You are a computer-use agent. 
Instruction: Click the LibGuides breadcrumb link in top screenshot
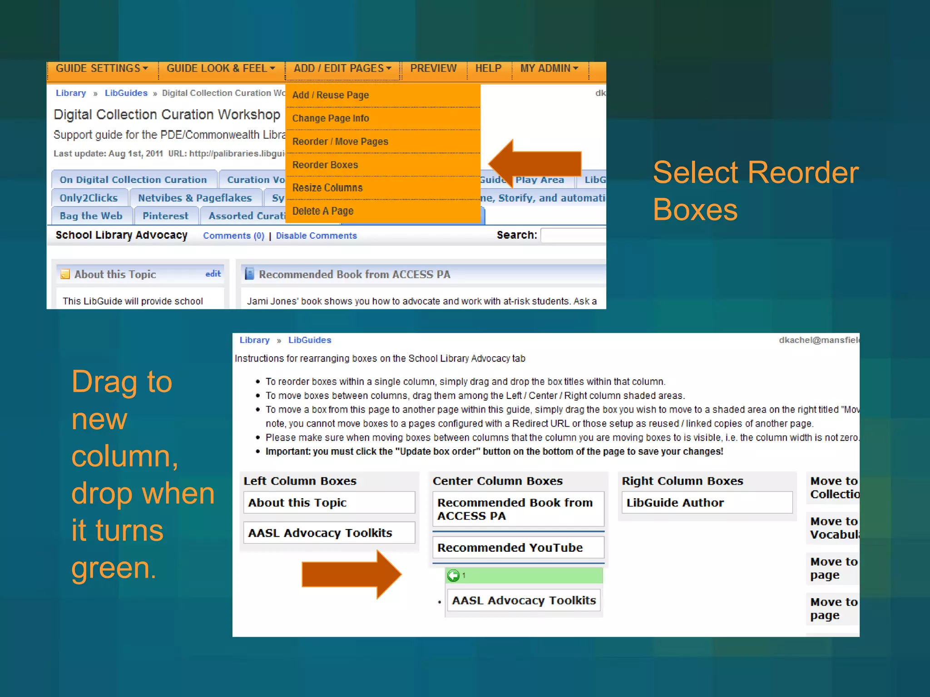(x=126, y=93)
